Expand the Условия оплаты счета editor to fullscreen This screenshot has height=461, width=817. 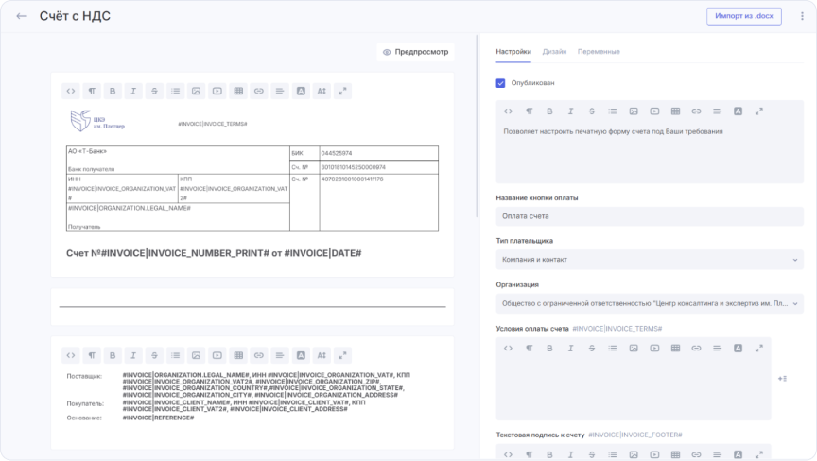tap(759, 348)
